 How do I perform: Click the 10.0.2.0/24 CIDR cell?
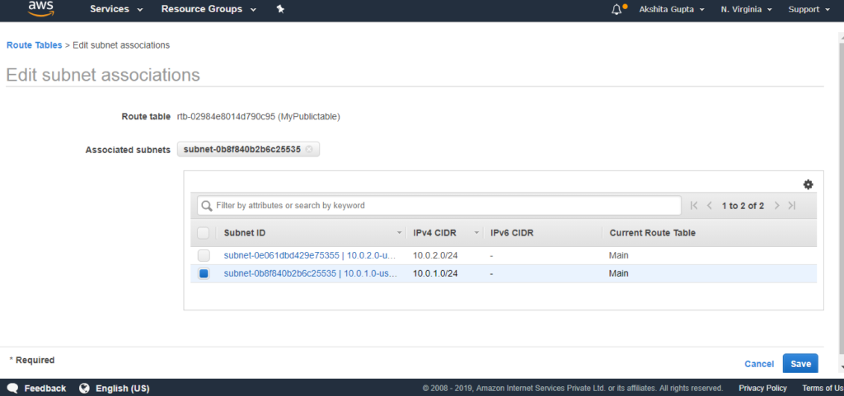pos(435,256)
